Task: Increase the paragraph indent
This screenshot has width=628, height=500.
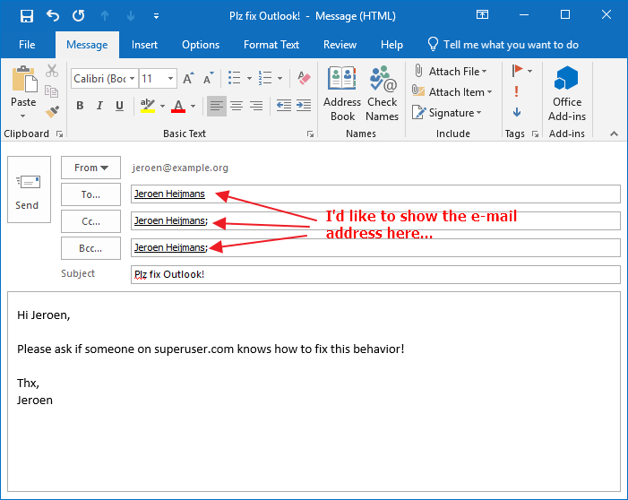Action: [304, 106]
